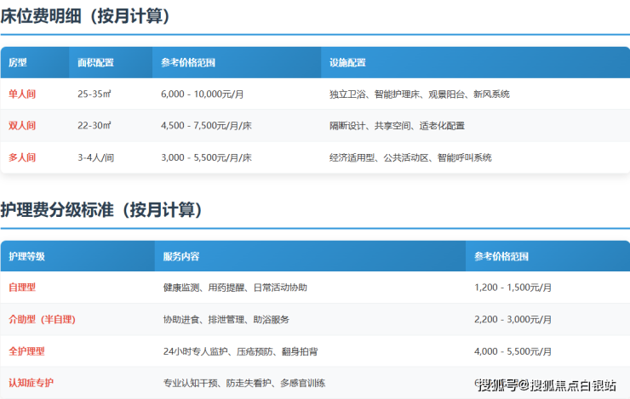Select the 介助型（半自理） nursing level label
Screen dimensions: 630x399
point(42,319)
